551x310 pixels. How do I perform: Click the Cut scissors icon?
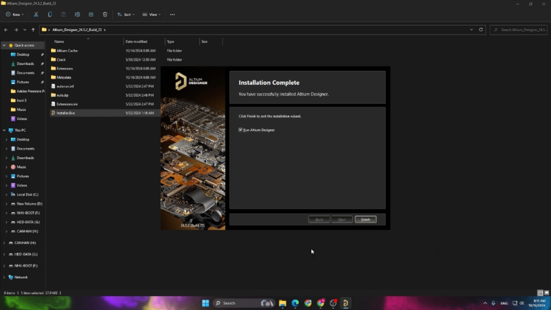(36, 14)
